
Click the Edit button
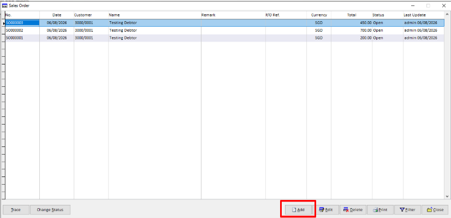tap(326, 210)
